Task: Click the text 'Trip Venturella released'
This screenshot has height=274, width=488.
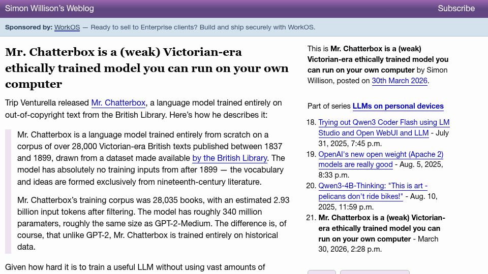Action: point(47,103)
